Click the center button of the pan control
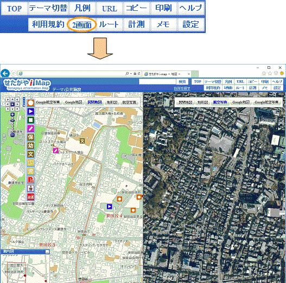This screenshot has width=286, height=283. coord(12,104)
